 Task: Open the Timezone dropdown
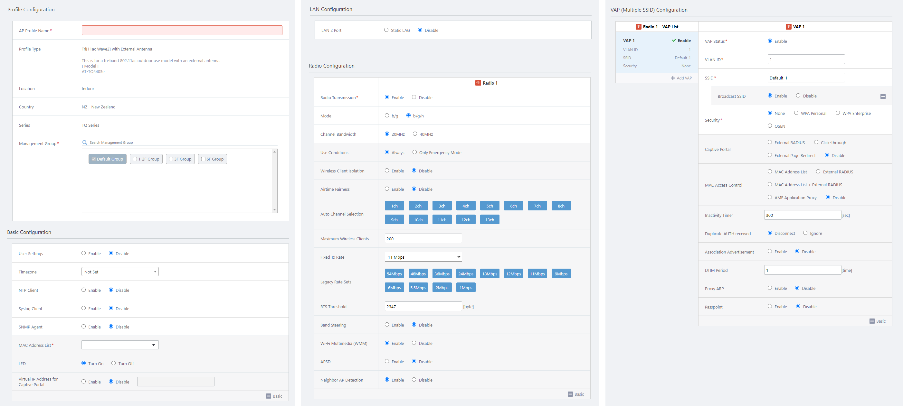click(120, 272)
